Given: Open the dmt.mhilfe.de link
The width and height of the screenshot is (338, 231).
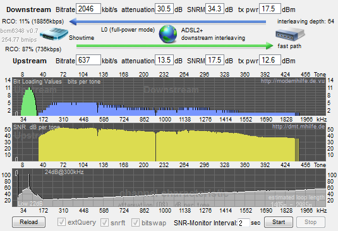Looking at the screenshot, I should click(x=298, y=127).
